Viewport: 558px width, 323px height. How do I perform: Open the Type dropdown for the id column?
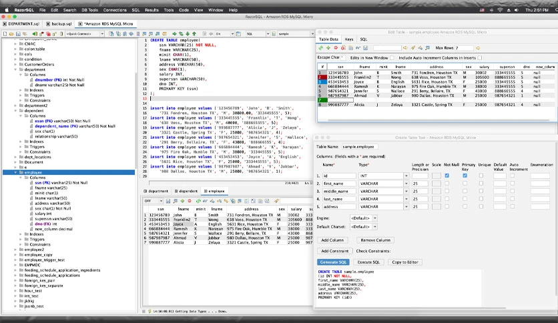click(406, 176)
